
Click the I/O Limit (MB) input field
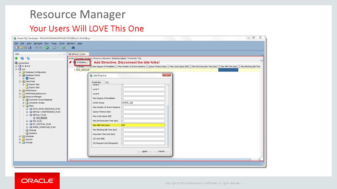143,139
